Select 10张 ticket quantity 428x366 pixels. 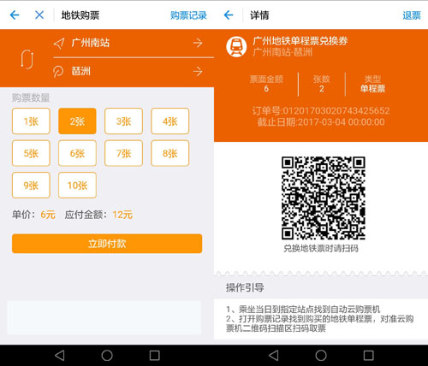pos(77,186)
